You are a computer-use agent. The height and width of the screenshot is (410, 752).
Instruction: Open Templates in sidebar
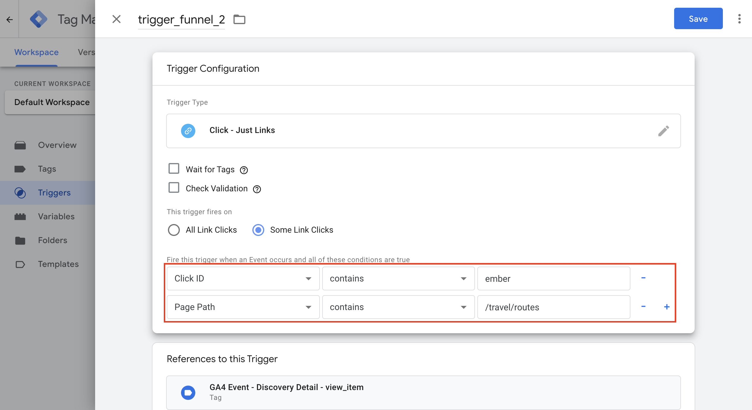pyautogui.click(x=48, y=264)
